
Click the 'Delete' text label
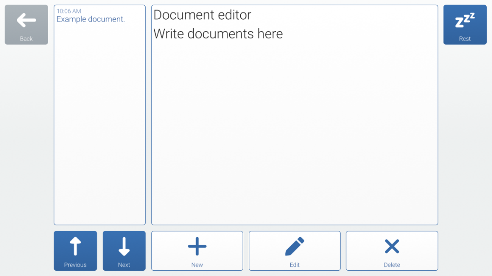tap(392, 265)
